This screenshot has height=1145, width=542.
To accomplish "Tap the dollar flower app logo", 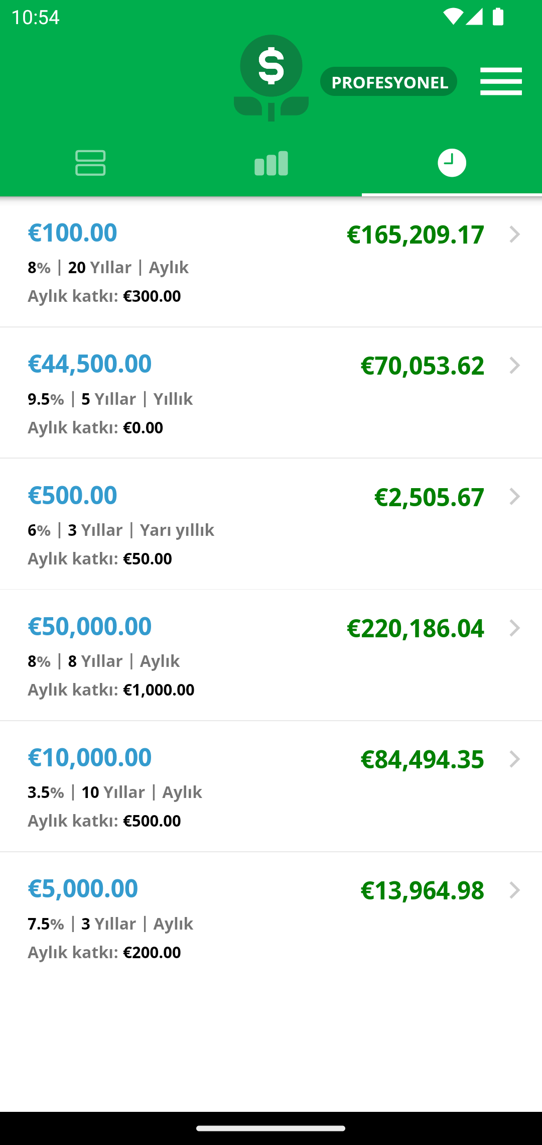I will [x=271, y=78].
